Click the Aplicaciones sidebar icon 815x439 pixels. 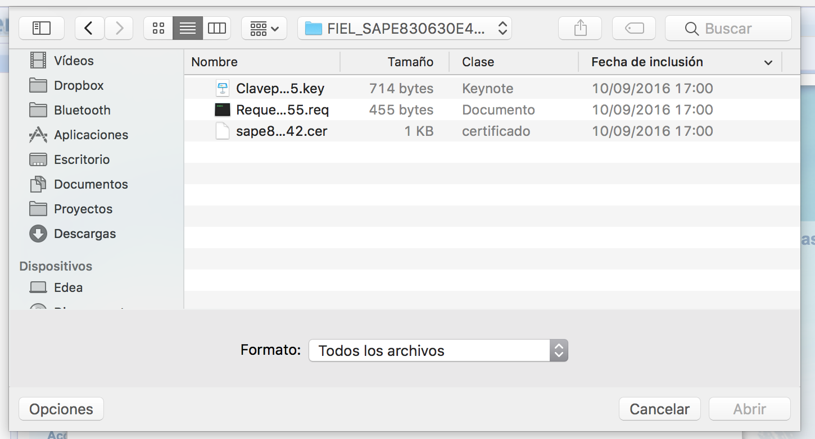38,135
